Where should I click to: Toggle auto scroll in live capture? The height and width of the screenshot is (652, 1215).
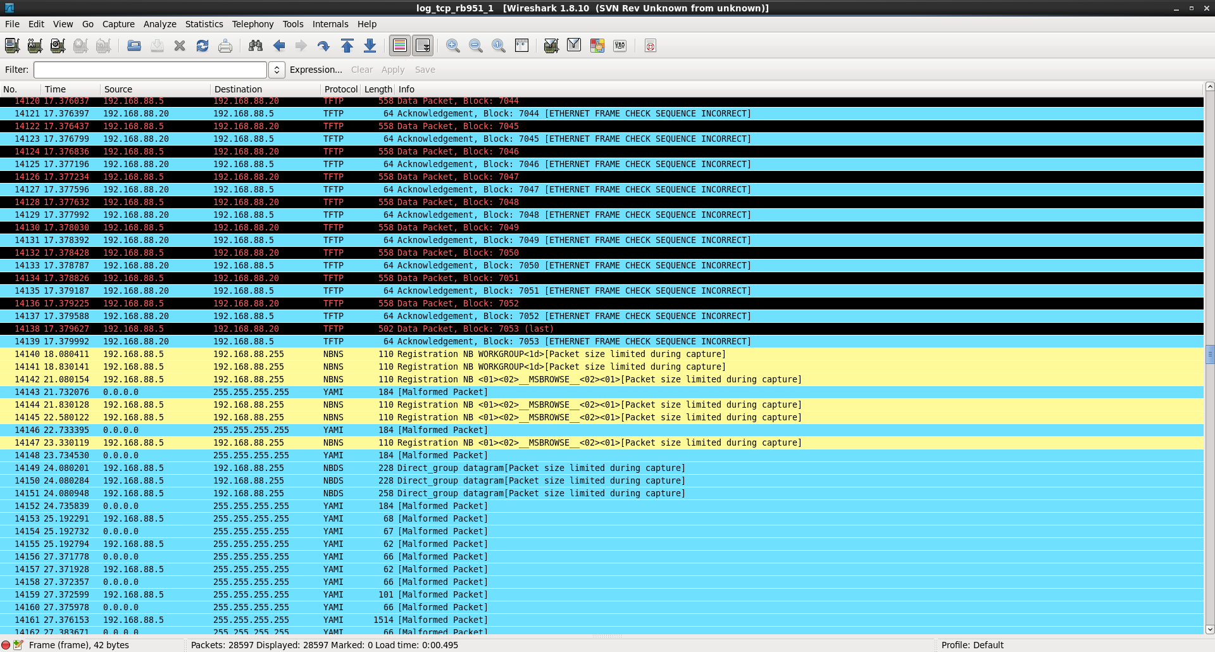coord(423,46)
